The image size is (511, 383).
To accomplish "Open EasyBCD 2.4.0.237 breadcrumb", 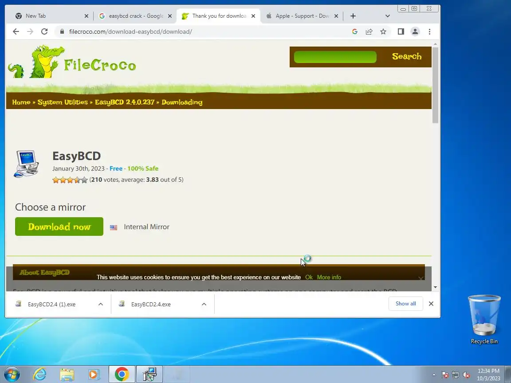I will [x=125, y=102].
